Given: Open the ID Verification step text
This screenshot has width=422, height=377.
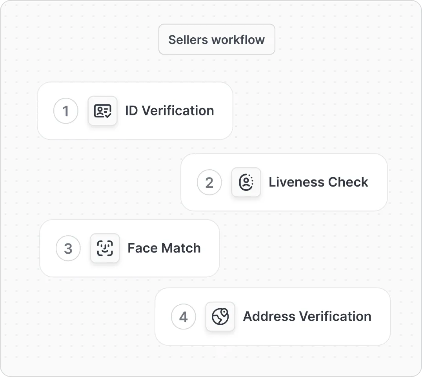Looking at the screenshot, I should coord(169,110).
